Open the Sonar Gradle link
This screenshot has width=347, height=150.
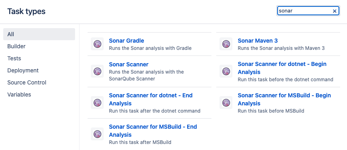126,41
